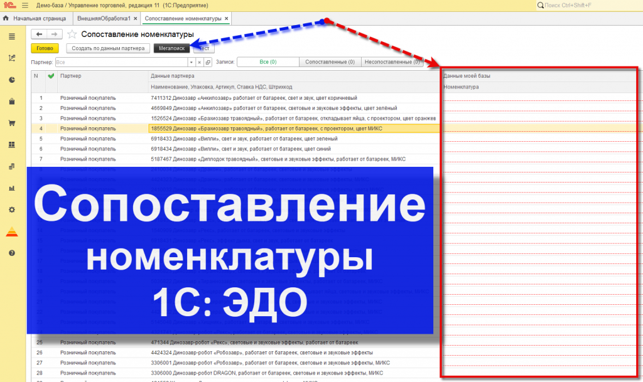Select the Сопоставление номенклатуры tab
The width and height of the screenshot is (643, 382).
[x=183, y=18]
